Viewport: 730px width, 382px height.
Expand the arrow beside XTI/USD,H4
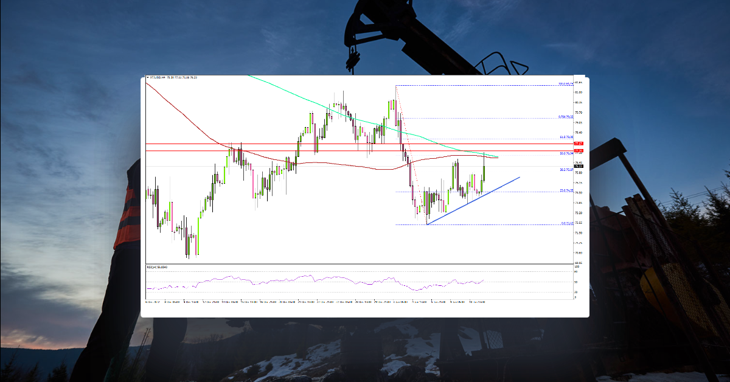(x=148, y=78)
